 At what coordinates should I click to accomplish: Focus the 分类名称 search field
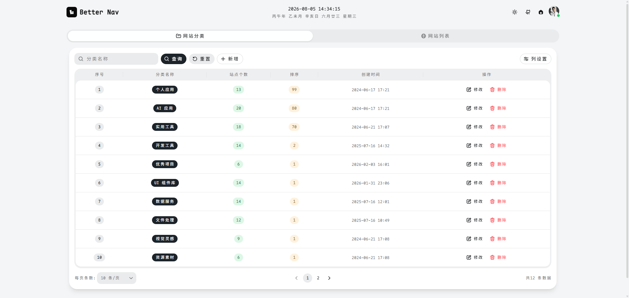click(x=116, y=59)
